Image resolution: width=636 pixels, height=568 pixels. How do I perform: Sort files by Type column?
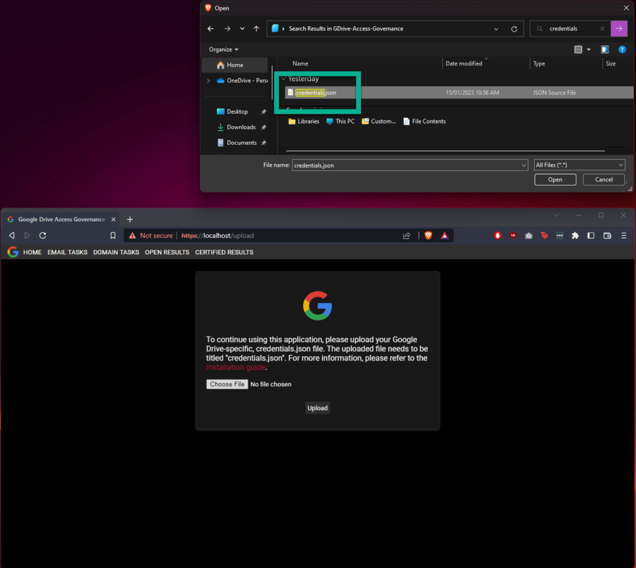538,63
